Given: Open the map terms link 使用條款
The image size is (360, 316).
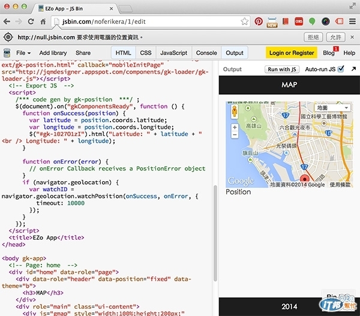Looking at the screenshot, I should pyautogui.click(x=340, y=185).
